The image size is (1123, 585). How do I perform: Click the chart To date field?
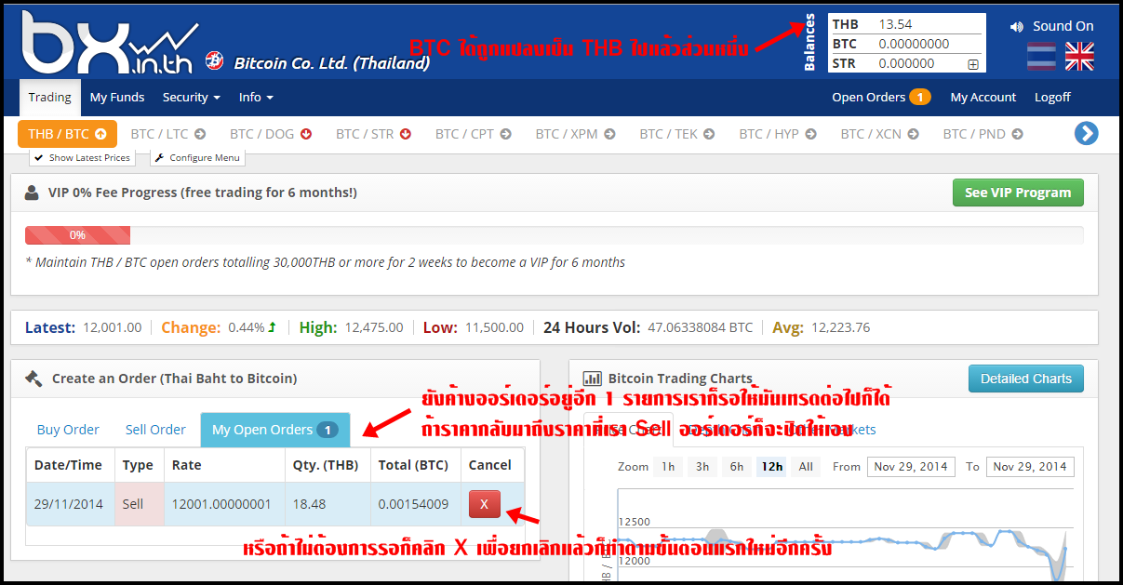coord(1031,467)
